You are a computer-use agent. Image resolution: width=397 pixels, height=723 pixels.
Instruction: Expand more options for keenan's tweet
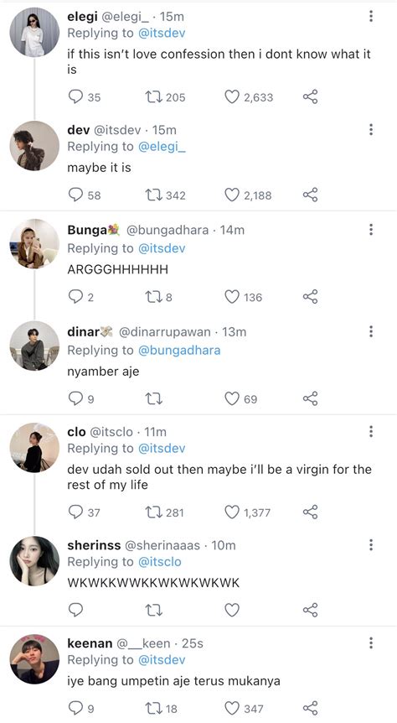tap(371, 642)
